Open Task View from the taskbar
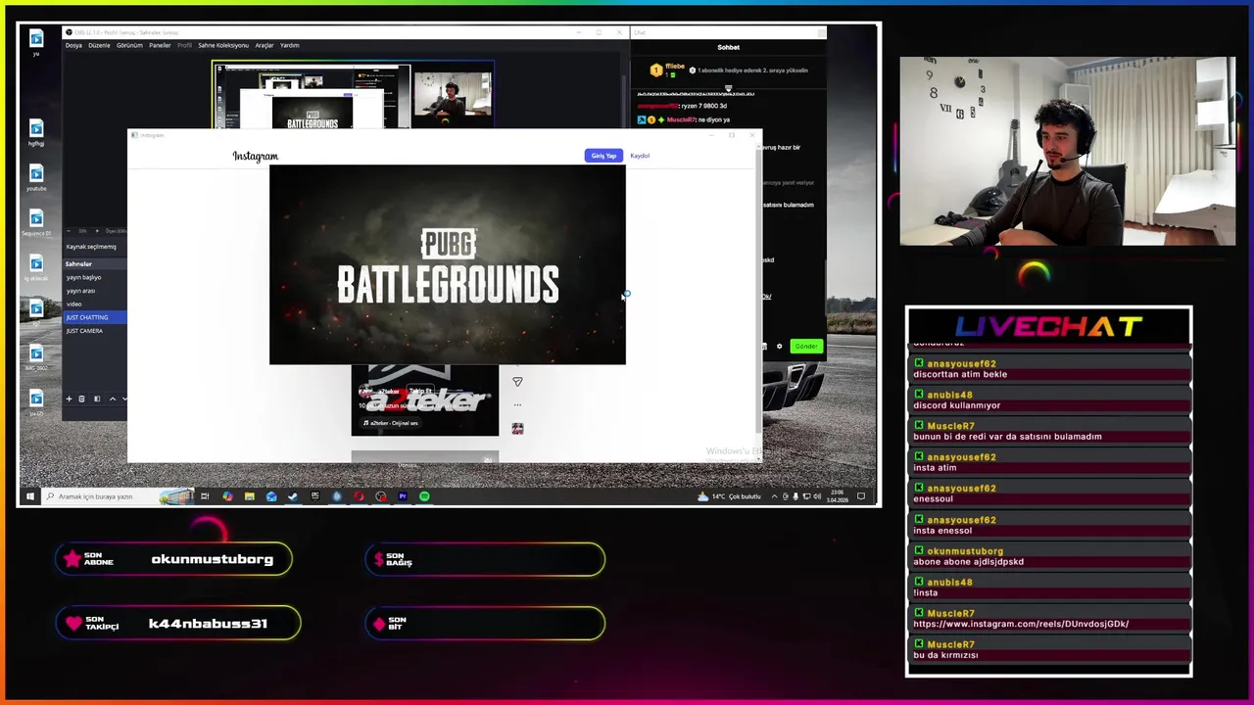 [205, 496]
